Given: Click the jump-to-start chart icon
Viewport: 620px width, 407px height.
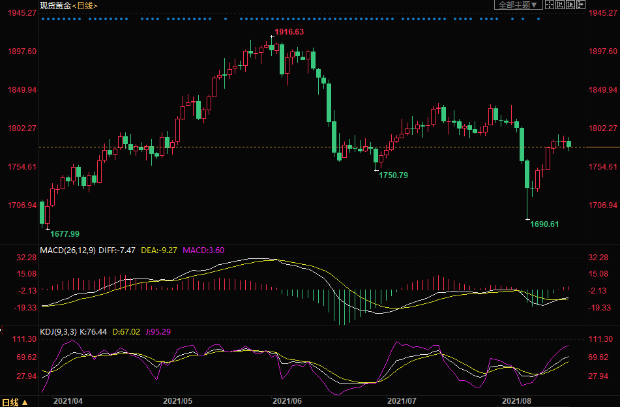Looking at the screenshot, I should (560, 5).
